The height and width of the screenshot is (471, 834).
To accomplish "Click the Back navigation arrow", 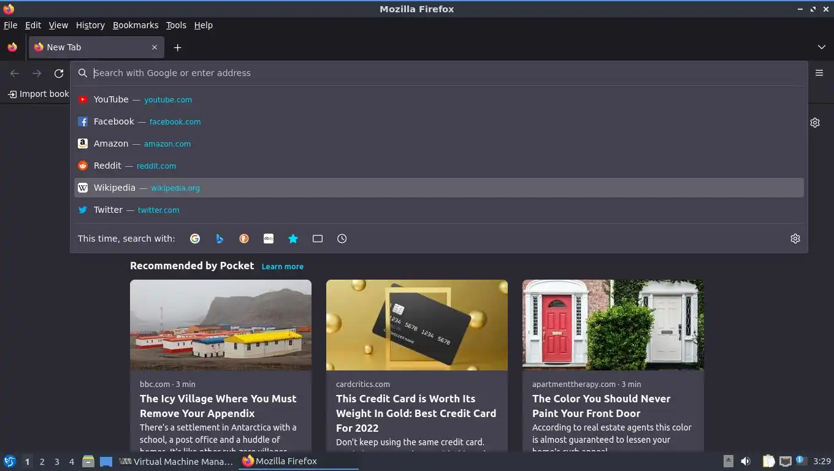I will pos(15,73).
